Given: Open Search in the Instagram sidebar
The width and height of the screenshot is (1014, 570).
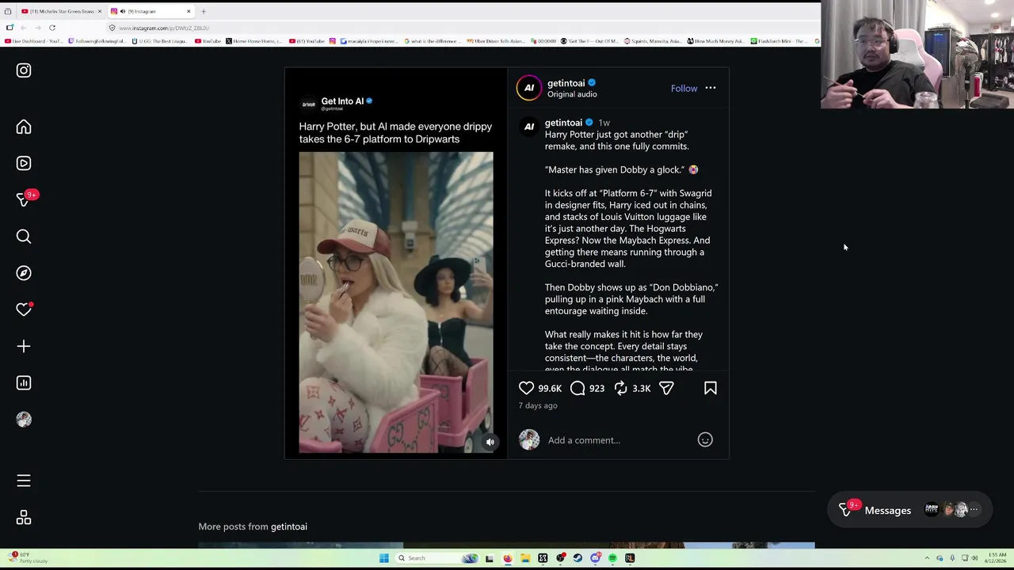Looking at the screenshot, I should 24,237.
